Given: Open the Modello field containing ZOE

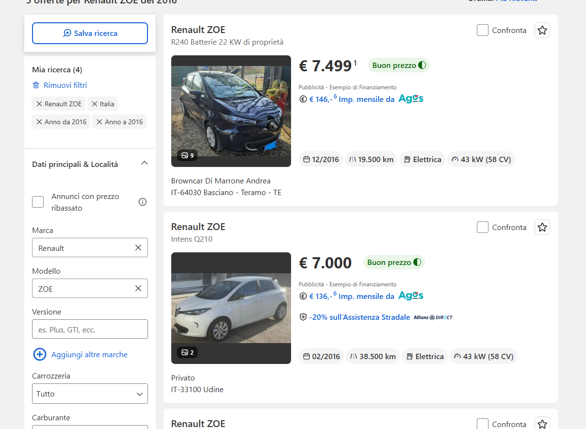Looking at the screenshot, I should point(90,288).
